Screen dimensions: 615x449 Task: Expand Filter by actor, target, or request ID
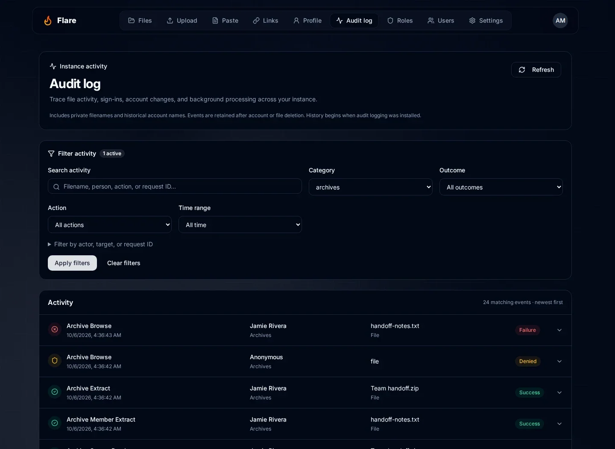tap(100, 244)
